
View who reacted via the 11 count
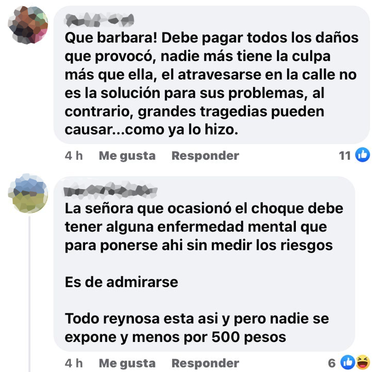[345, 156]
